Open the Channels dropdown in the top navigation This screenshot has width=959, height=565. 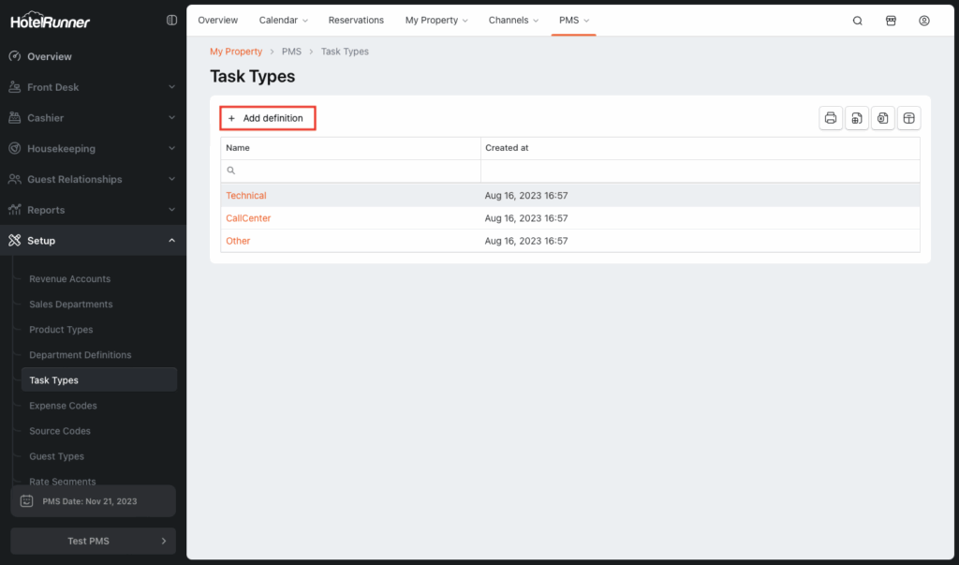[513, 20]
